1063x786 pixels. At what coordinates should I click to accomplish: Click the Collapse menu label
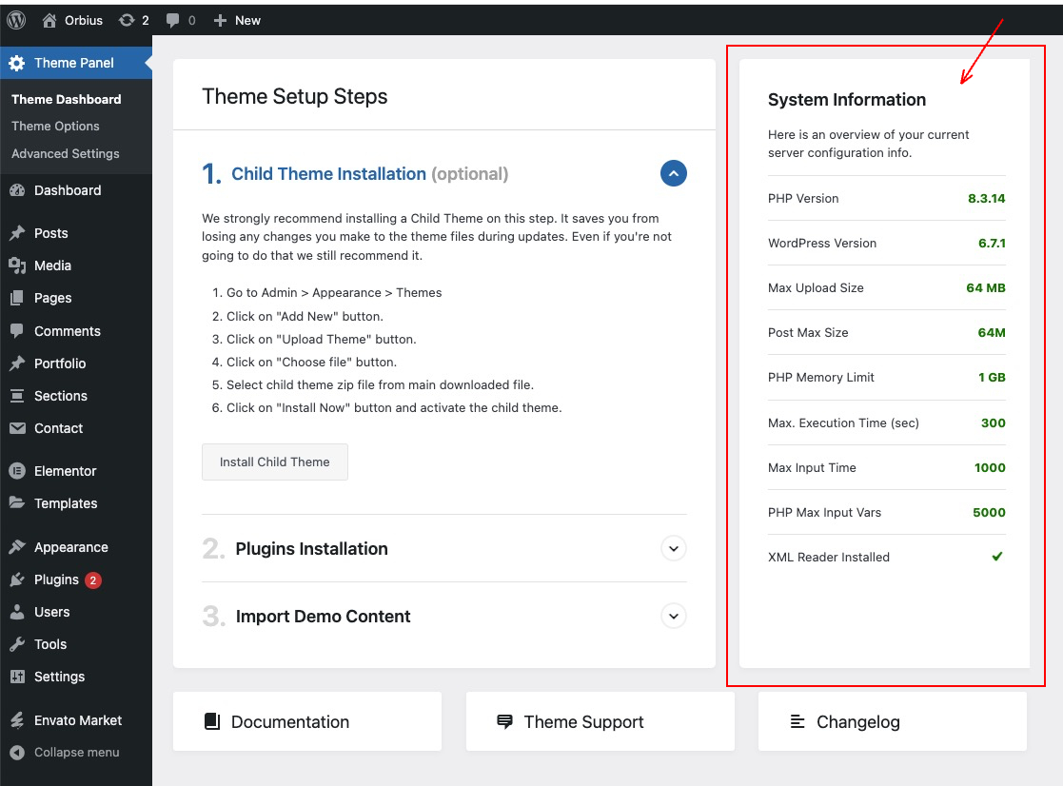click(x=76, y=752)
